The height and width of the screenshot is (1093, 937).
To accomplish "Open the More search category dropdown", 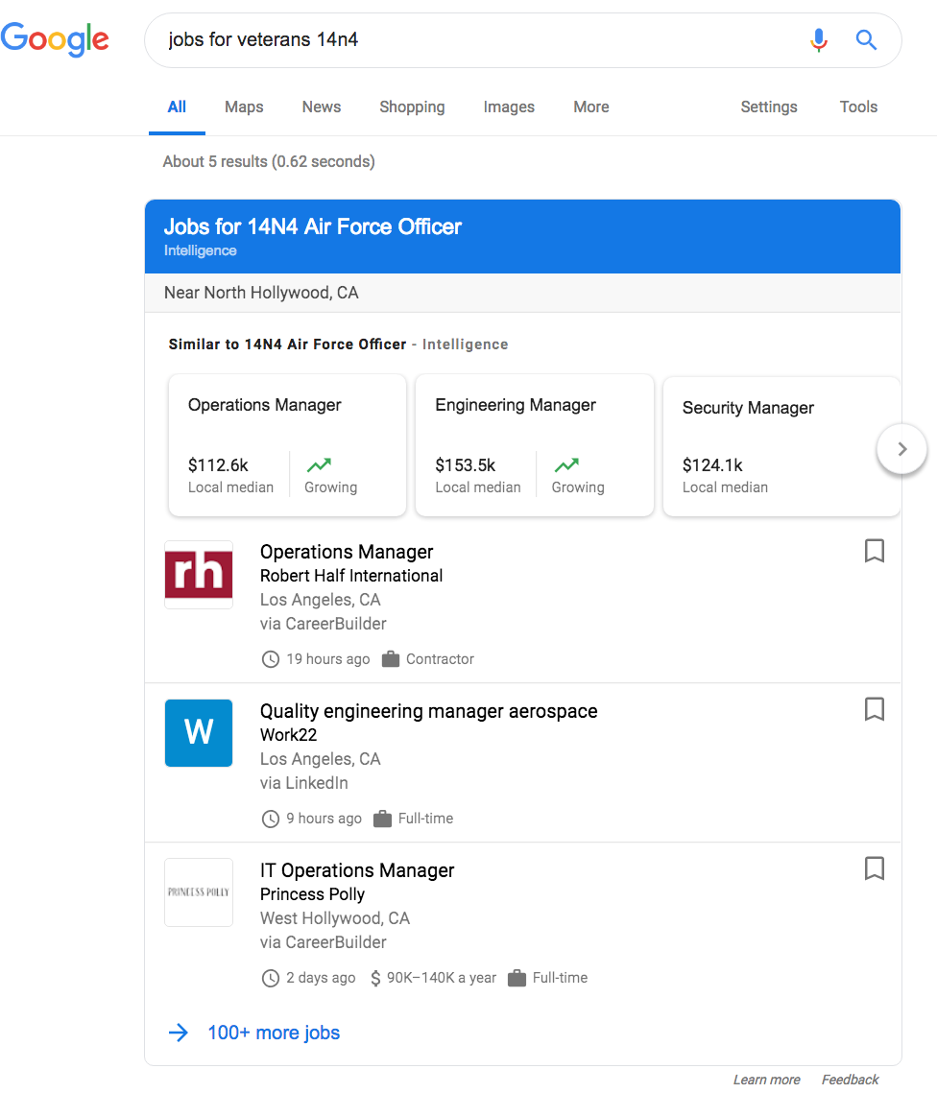I will point(590,107).
